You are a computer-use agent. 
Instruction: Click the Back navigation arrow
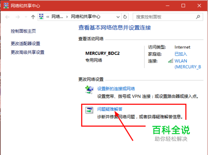click(7, 17)
